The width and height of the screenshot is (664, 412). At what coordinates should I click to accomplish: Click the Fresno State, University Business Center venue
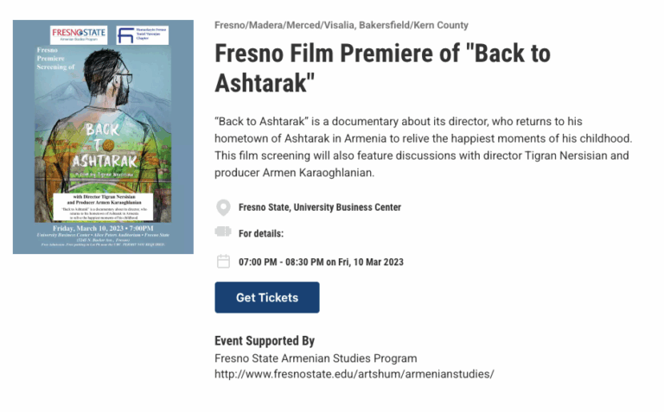320,207
